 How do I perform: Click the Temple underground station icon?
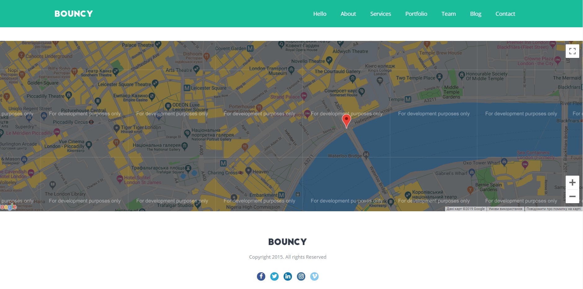point(408,99)
